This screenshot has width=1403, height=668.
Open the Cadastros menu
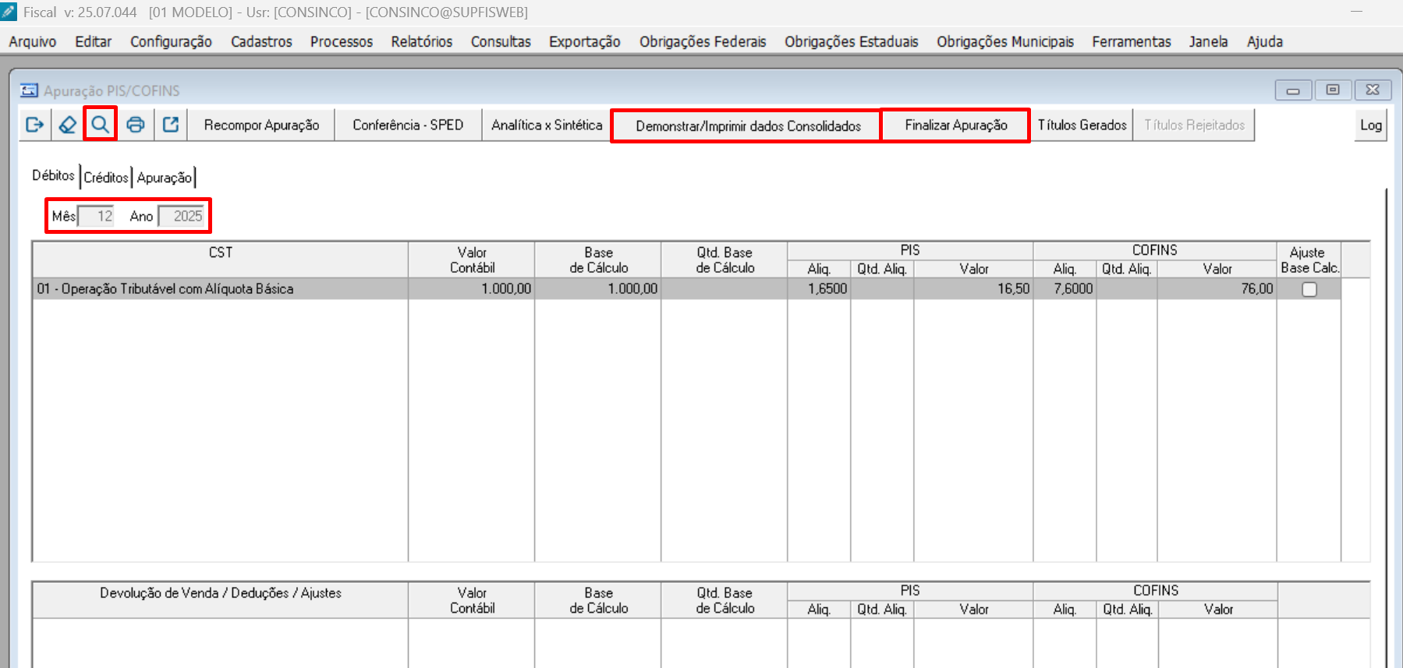pos(261,42)
